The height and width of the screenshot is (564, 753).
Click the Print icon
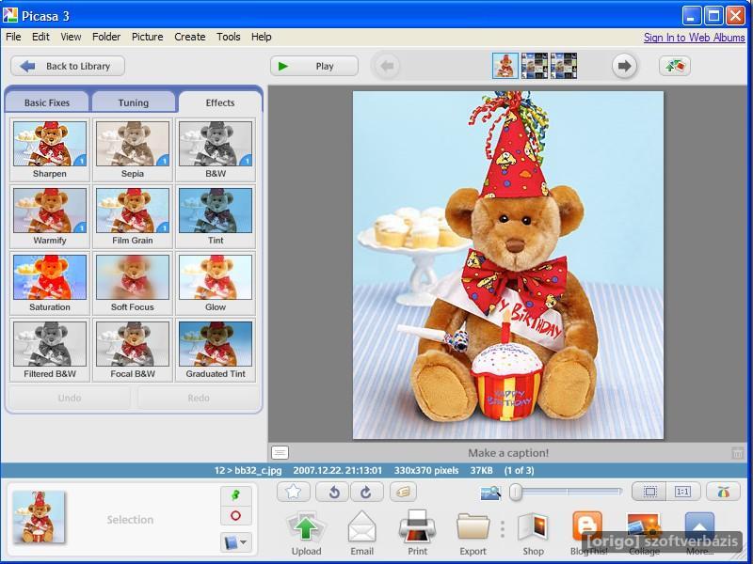click(x=417, y=527)
